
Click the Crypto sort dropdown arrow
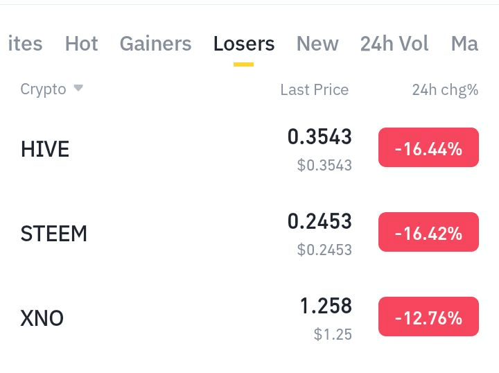click(78, 88)
